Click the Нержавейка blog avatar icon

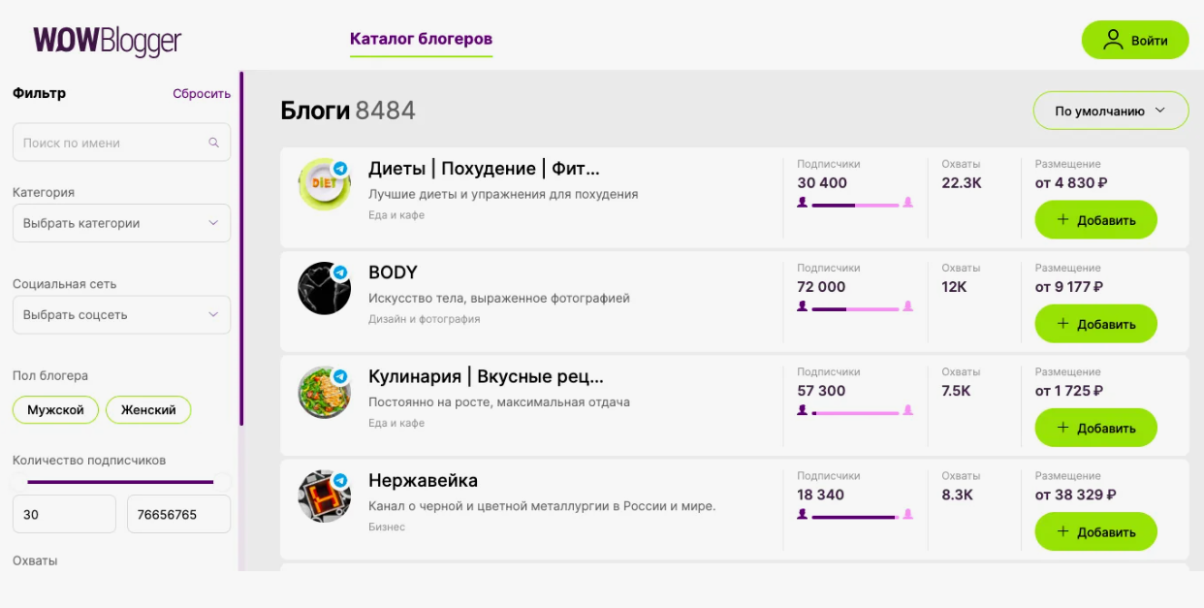pyautogui.click(x=324, y=496)
